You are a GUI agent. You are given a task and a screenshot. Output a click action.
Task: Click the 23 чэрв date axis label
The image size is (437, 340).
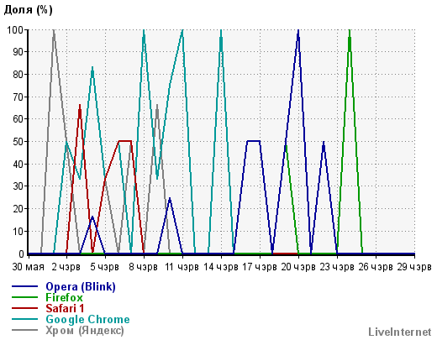pyautogui.click(x=337, y=267)
